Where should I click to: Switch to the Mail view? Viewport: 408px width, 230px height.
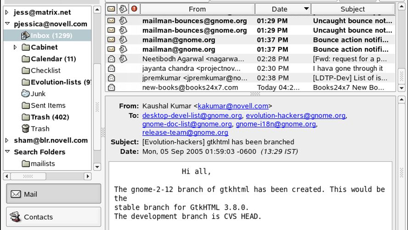[53, 194]
